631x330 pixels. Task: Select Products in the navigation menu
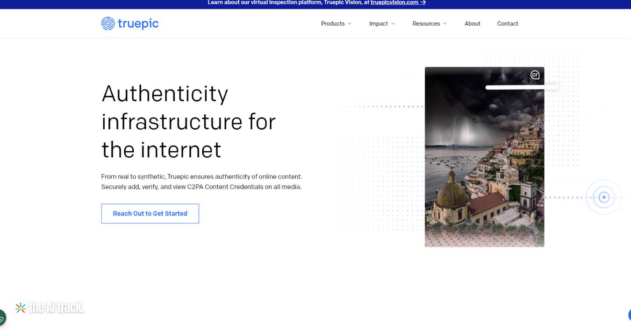point(333,23)
